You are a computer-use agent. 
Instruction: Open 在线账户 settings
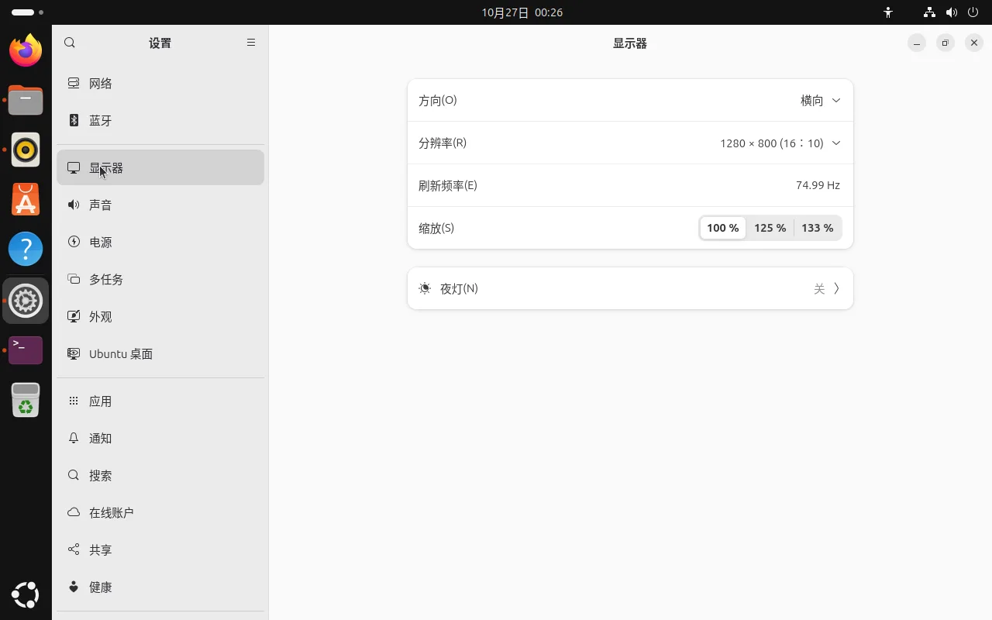tap(160, 512)
